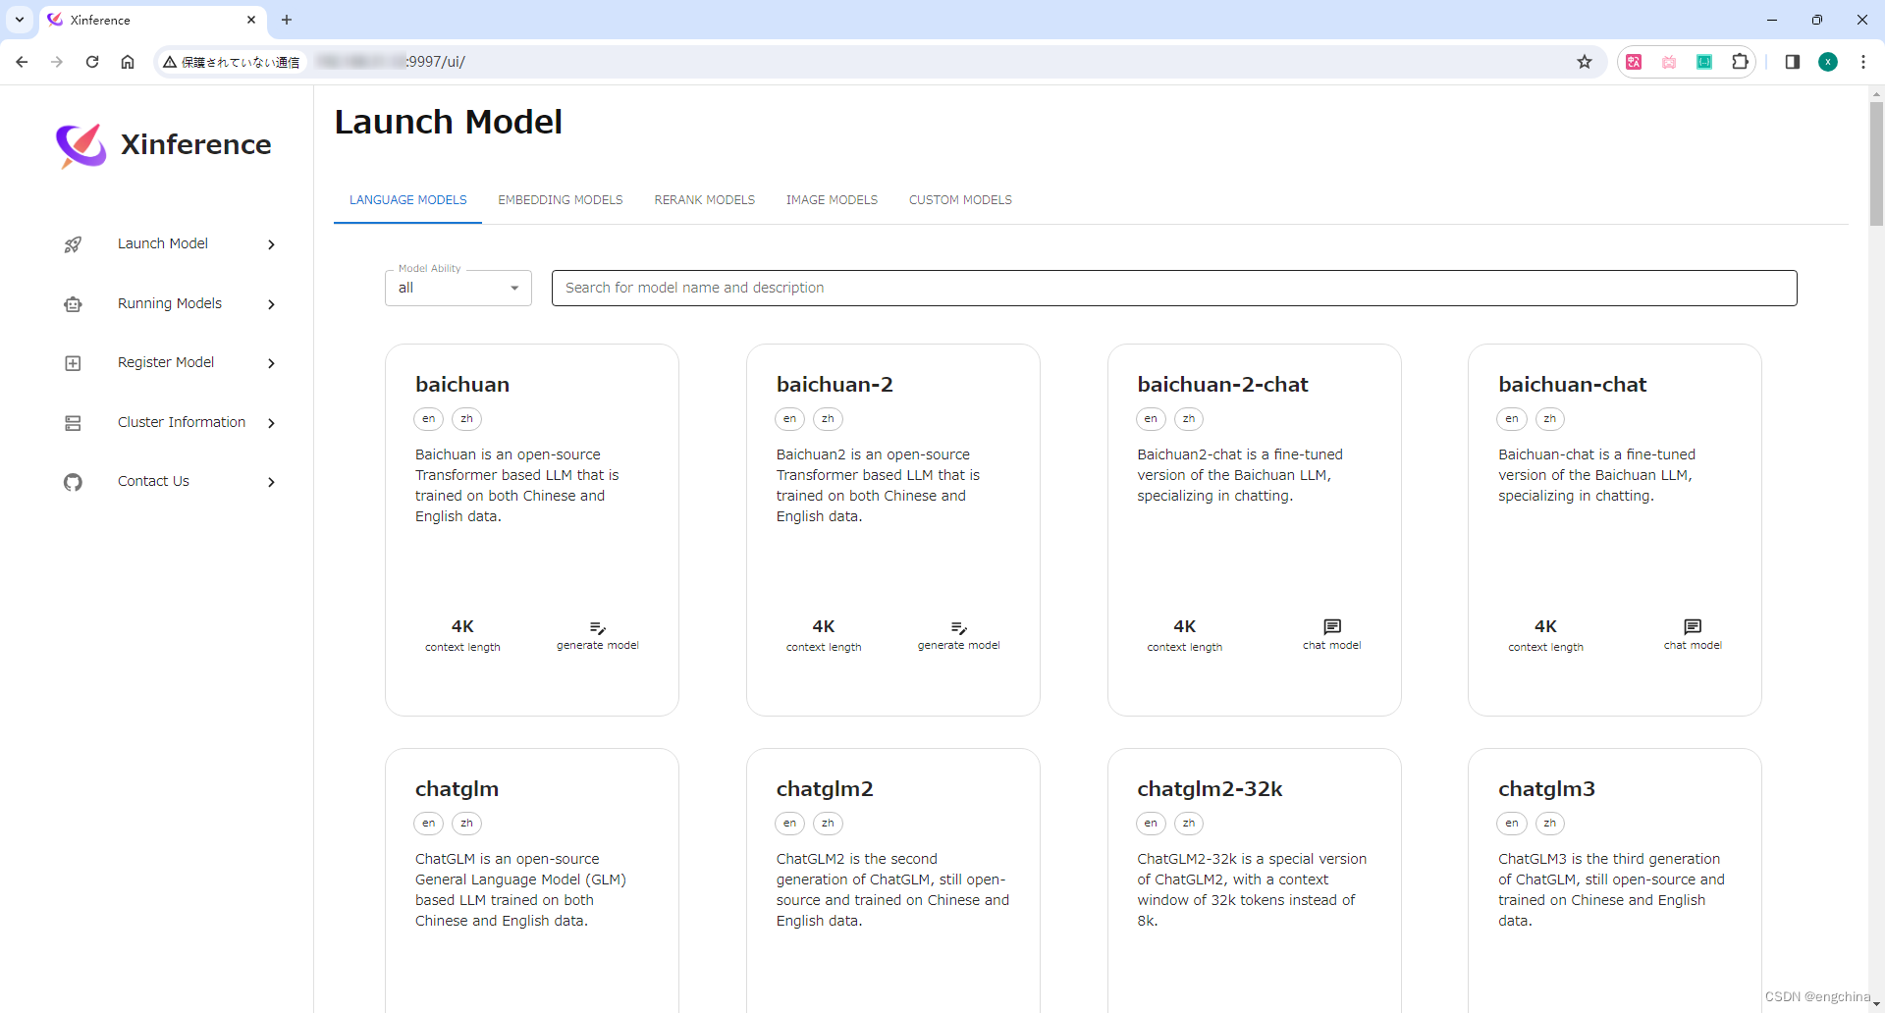The width and height of the screenshot is (1885, 1013).
Task: Click the teal extension icon in toolbar
Action: (x=1704, y=62)
